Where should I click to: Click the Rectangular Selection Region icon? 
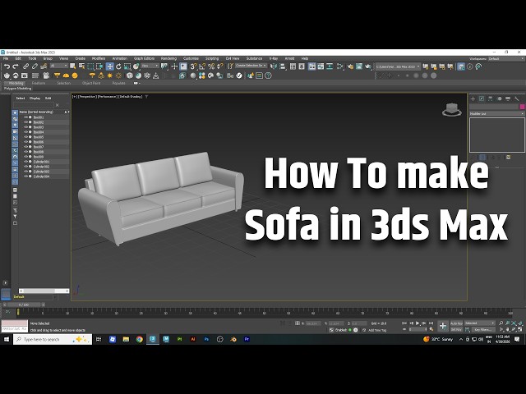point(90,66)
